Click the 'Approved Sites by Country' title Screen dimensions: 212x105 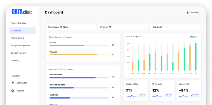[62, 69]
